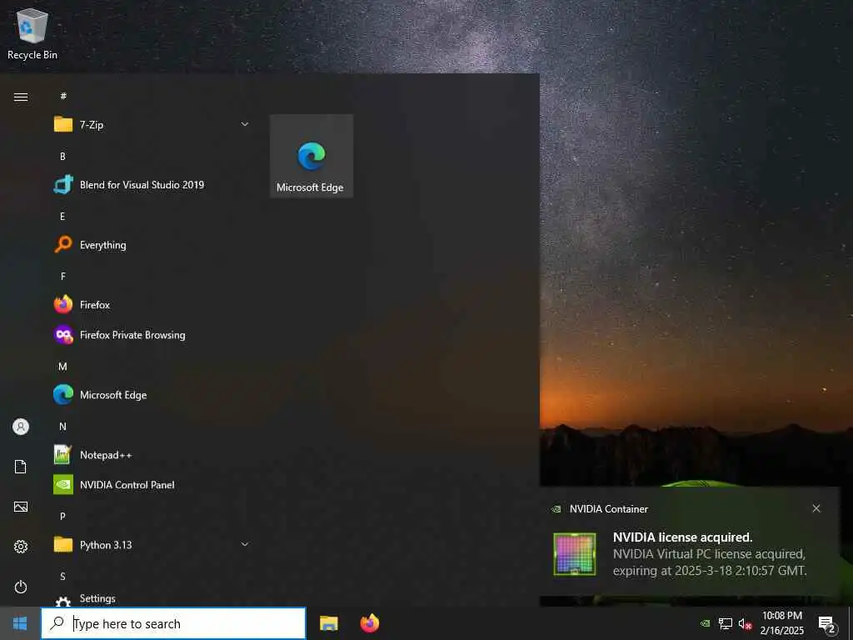
Task: Open the user account icon in Start sidebar
Action: click(21, 427)
